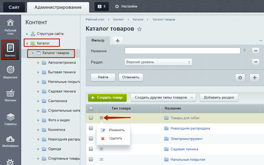Expand the Структура сайта tree node

click(x=27, y=34)
